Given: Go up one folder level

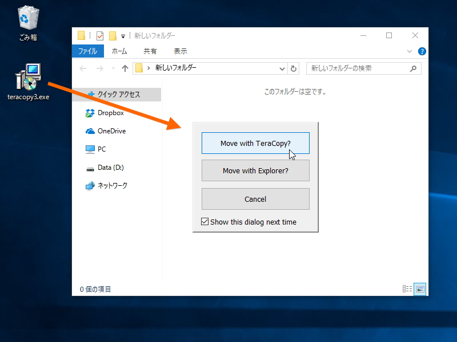Looking at the screenshot, I should 125,68.
